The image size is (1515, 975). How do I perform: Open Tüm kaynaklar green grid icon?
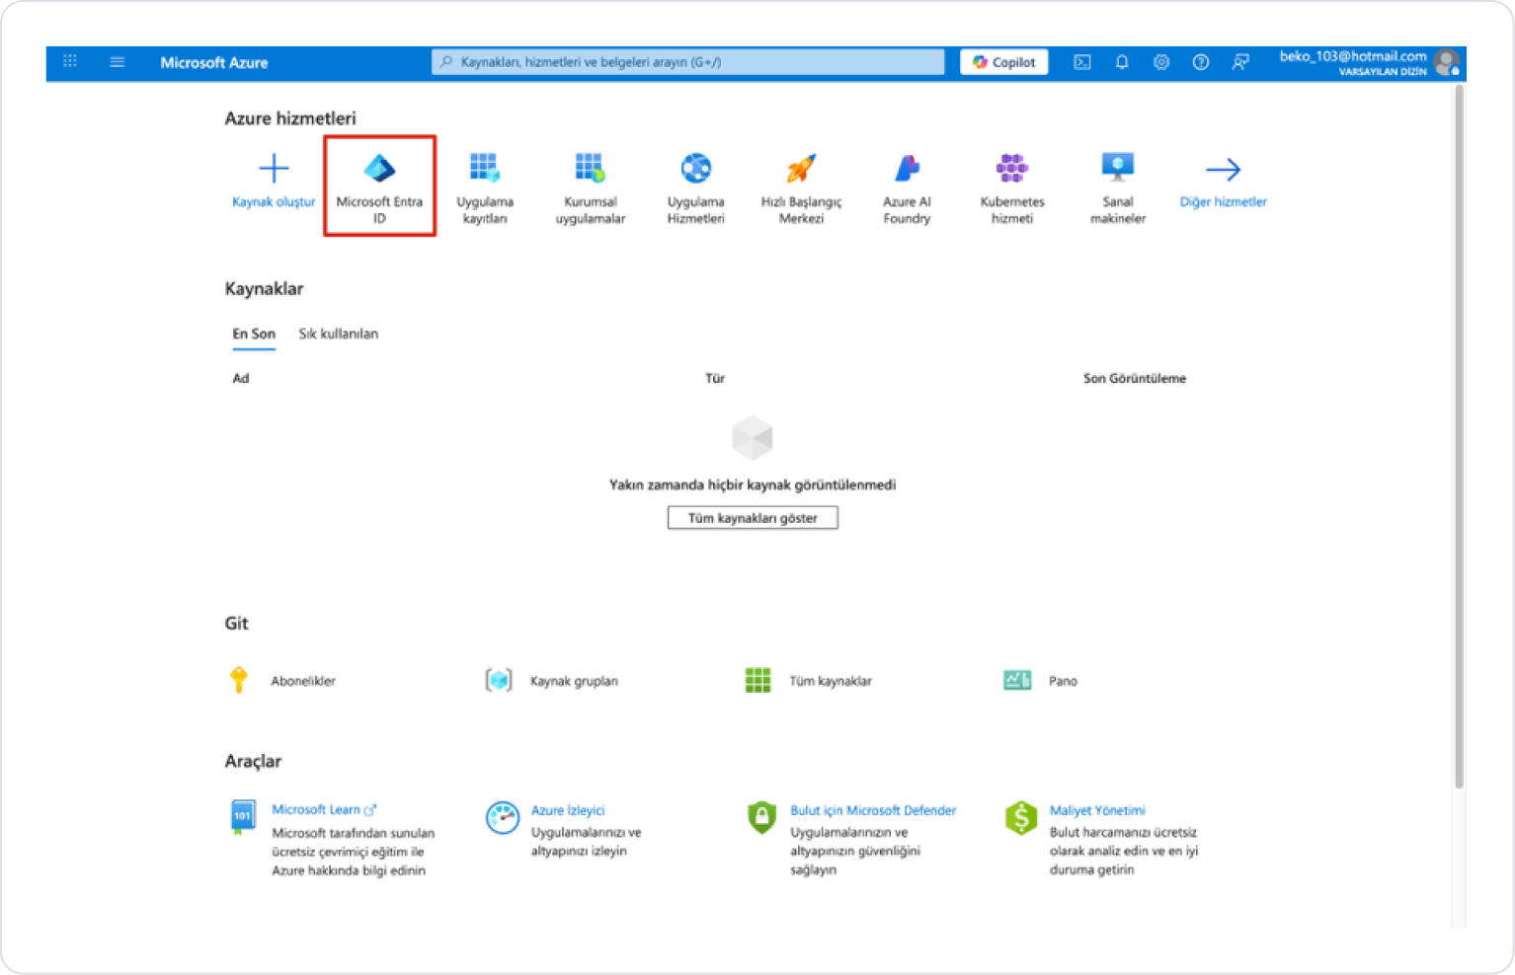pos(757,680)
